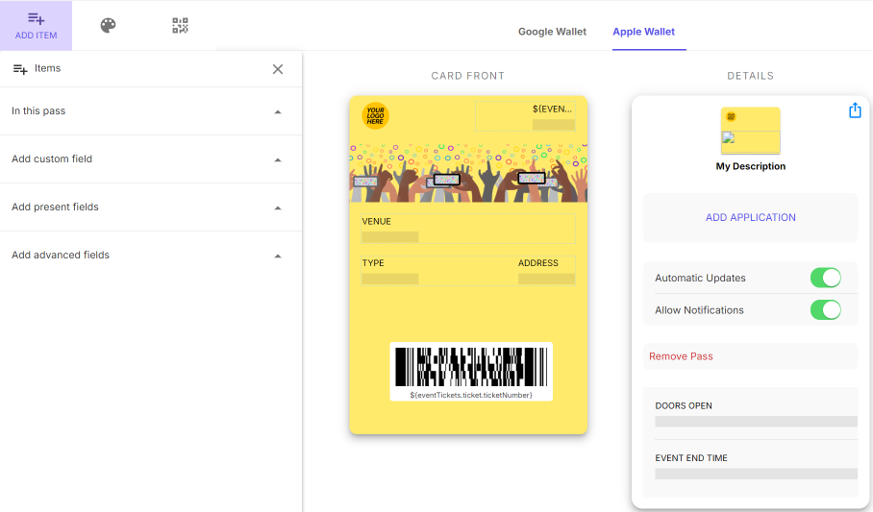Click the ADD APPLICATION button
This screenshot has height=512, width=873.
751,218
